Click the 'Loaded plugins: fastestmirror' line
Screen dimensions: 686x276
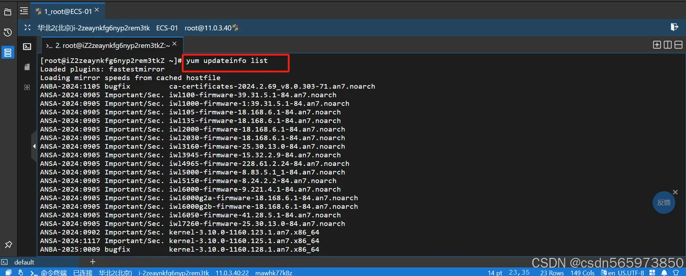pos(102,69)
